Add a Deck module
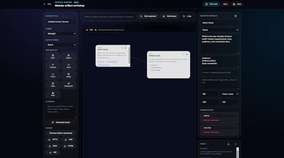284x158 pixels. pyautogui.click(x=53, y=57)
